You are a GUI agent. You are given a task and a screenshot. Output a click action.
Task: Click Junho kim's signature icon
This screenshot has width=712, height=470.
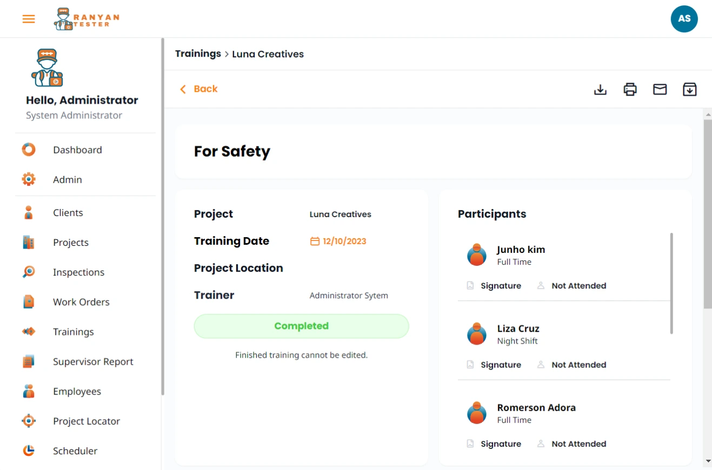click(x=470, y=286)
